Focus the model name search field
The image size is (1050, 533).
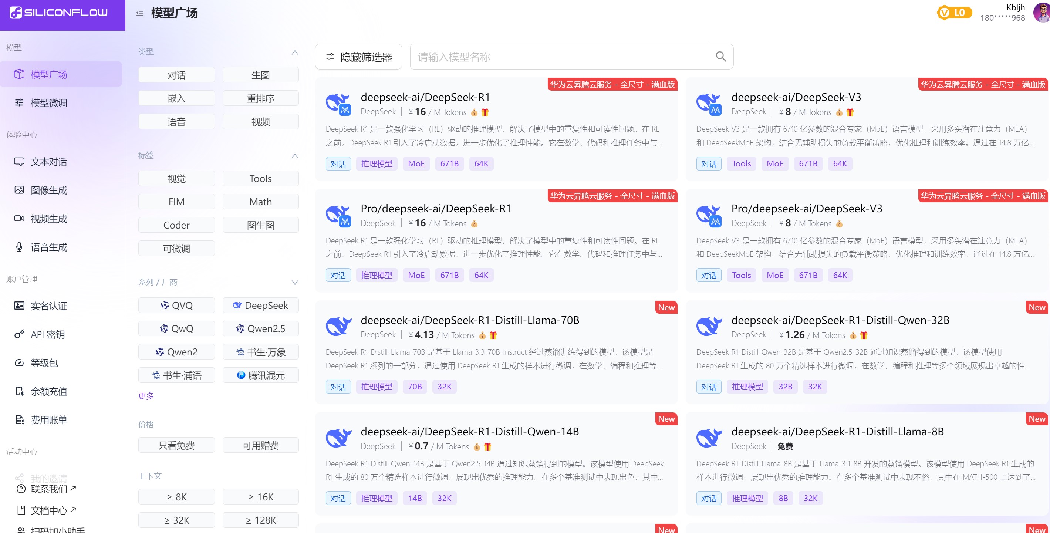point(558,57)
